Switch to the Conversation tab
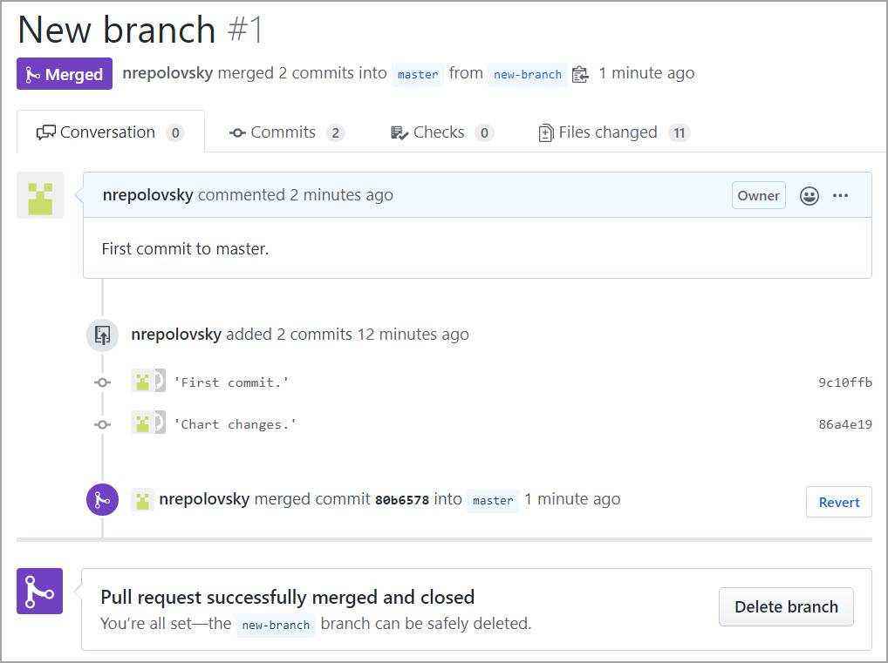The image size is (888, 663). point(110,132)
